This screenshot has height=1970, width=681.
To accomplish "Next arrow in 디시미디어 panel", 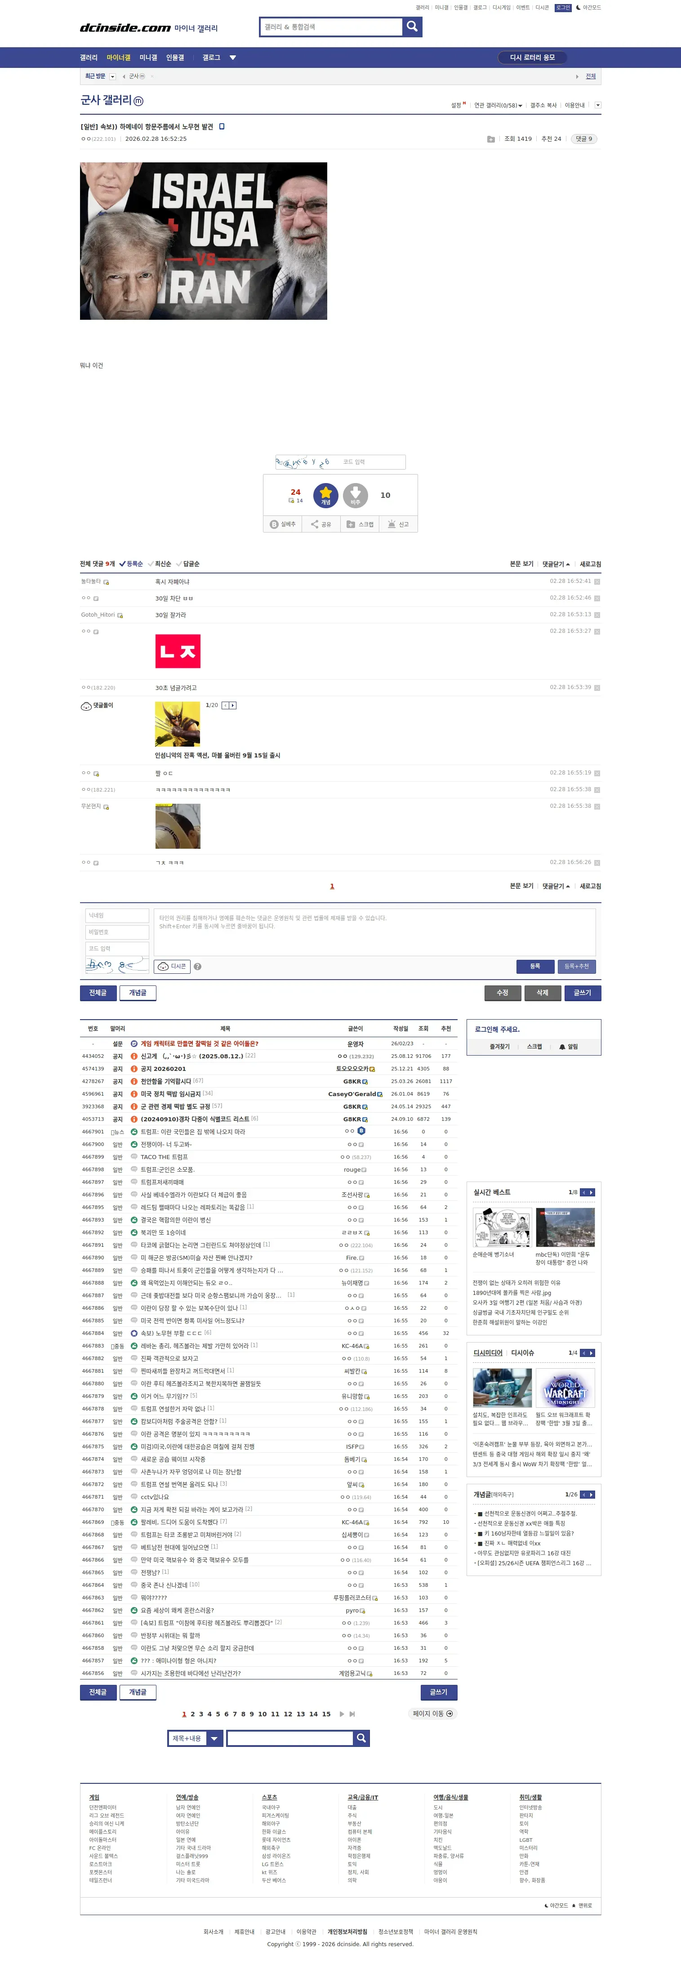I will (x=591, y=1353).
